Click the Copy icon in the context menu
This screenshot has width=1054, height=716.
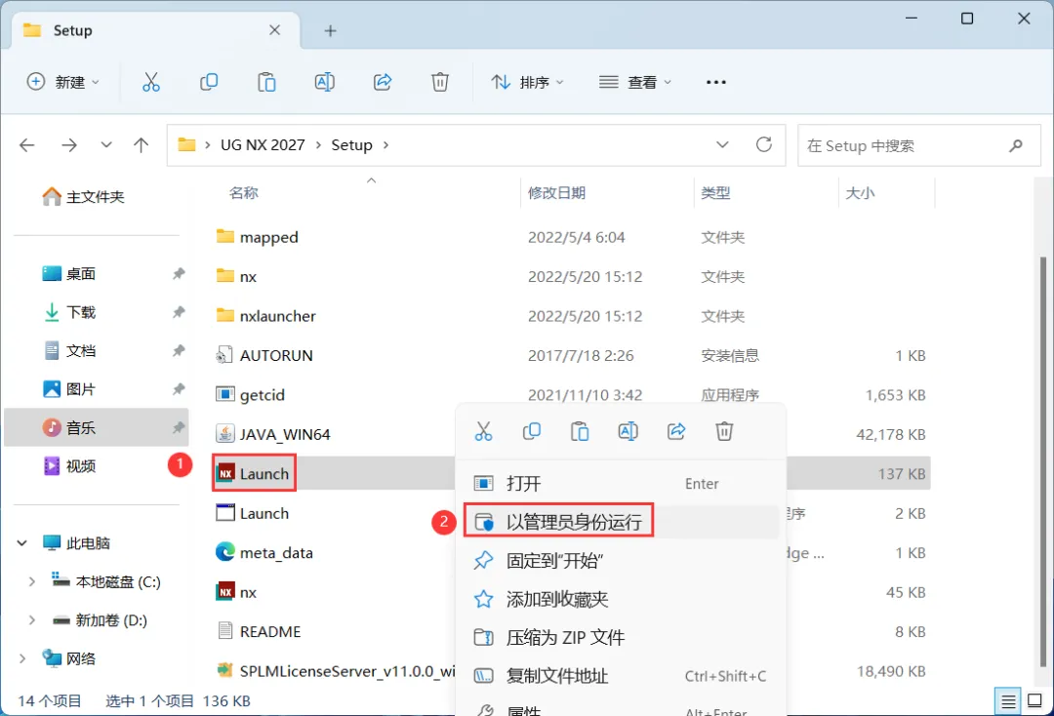532,431
